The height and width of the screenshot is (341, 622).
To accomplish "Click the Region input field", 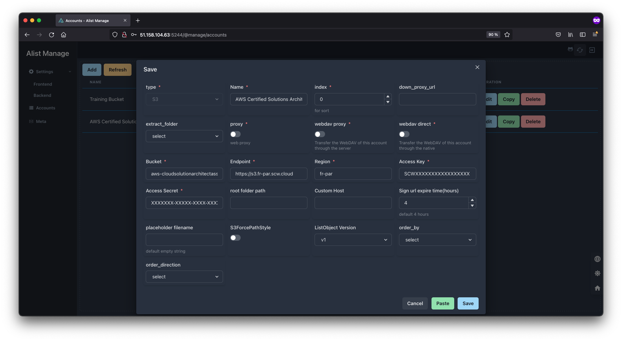I will pyautogui.click(x=353, y=174).
